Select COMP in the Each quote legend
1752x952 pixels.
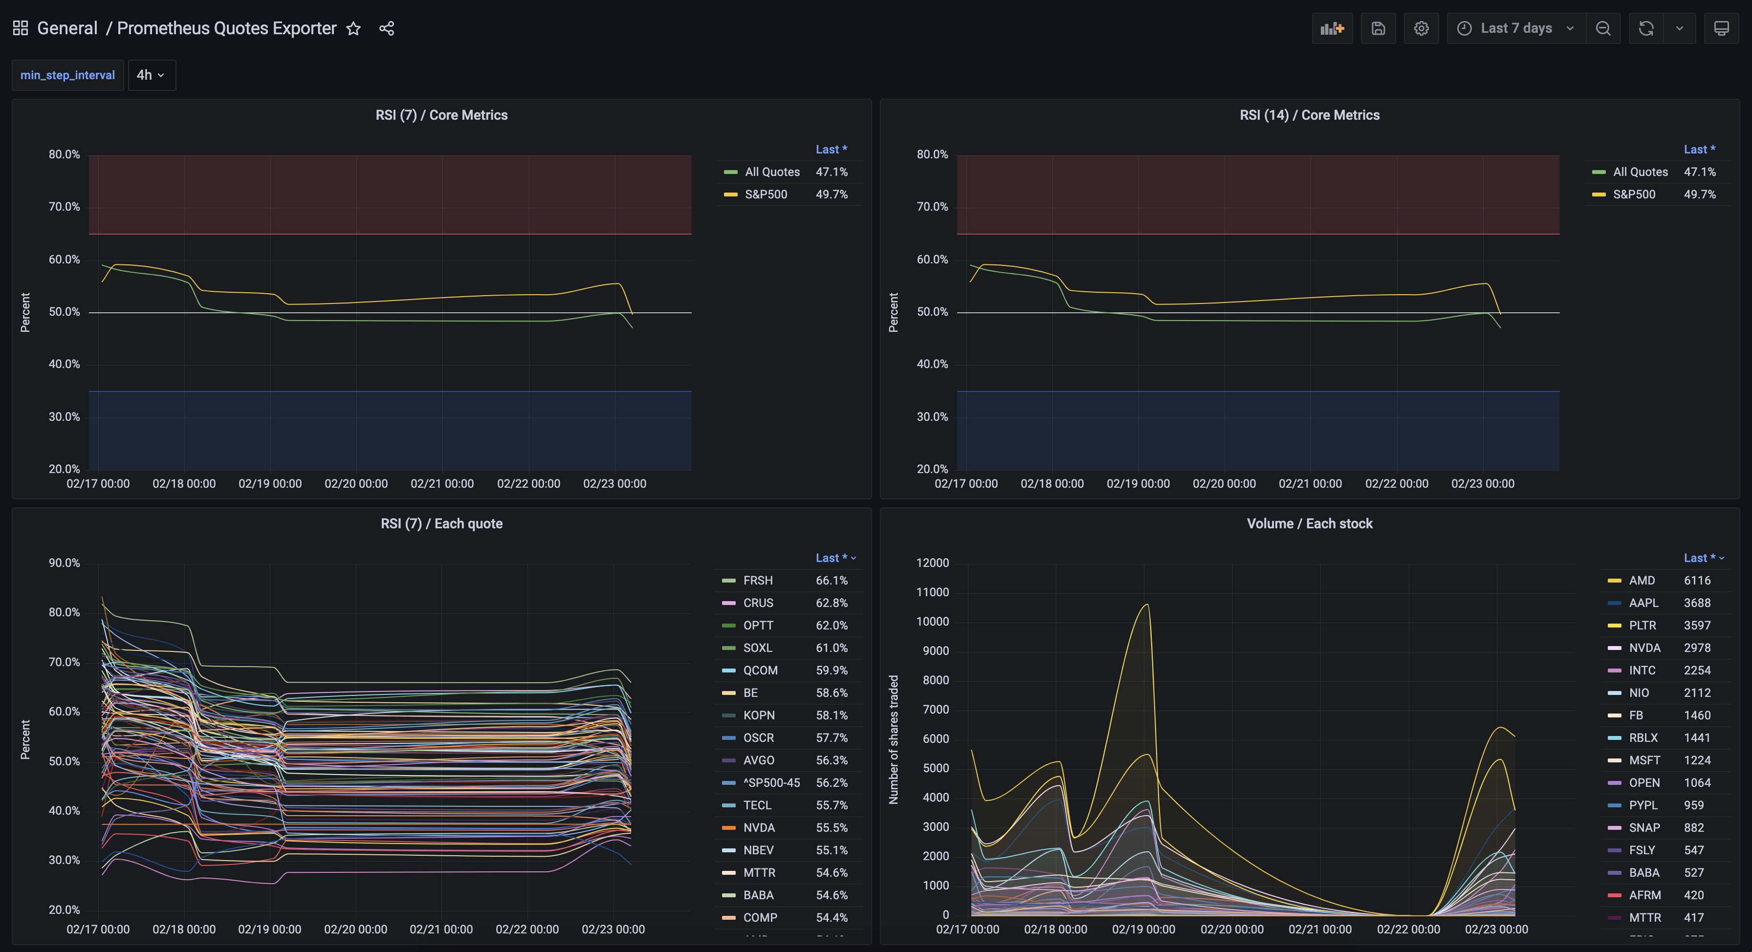[x=760, y=917]
